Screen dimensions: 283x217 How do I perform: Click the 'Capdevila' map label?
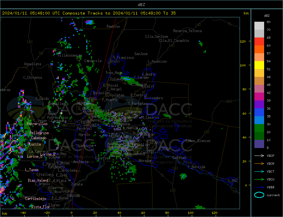[93, 61]
